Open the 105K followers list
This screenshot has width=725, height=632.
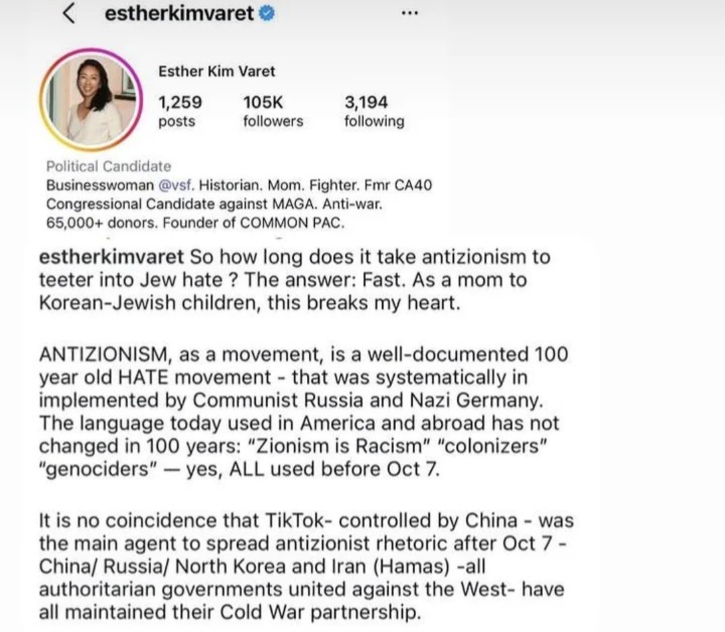pos(273,111)
